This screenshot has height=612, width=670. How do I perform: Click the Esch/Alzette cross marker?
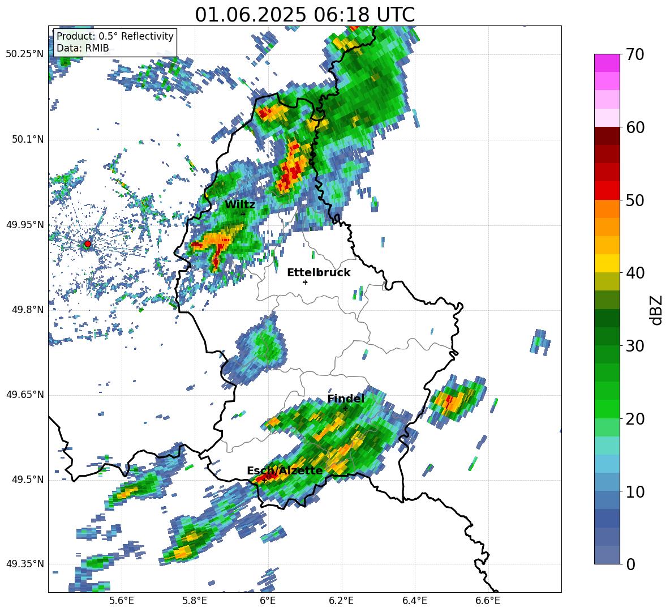tap(264, 480)
